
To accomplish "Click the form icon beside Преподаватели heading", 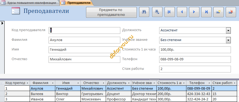I will point(16,11).
